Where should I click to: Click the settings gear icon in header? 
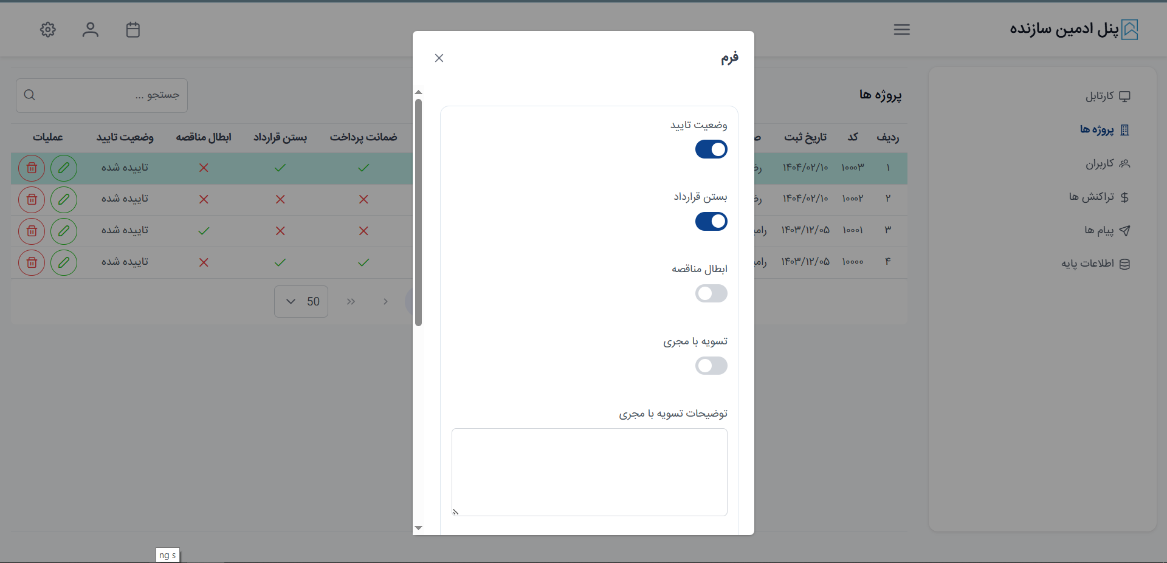[48, 30]
